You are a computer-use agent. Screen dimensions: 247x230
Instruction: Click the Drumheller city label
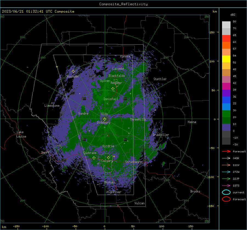[161, 135]
